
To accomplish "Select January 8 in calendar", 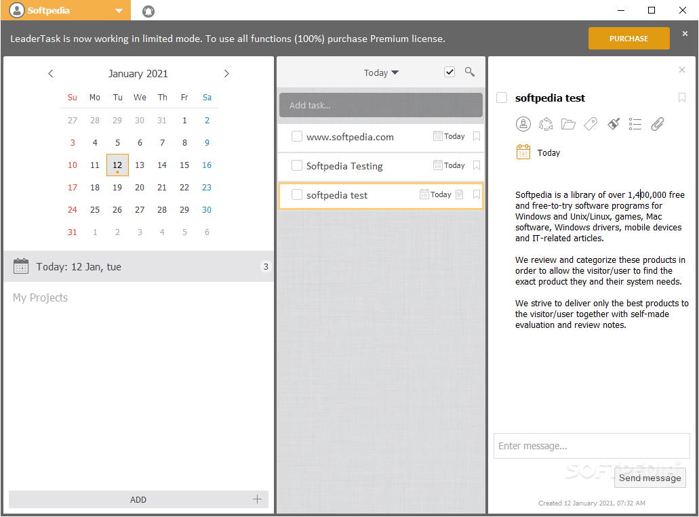I will coord(184,142).
